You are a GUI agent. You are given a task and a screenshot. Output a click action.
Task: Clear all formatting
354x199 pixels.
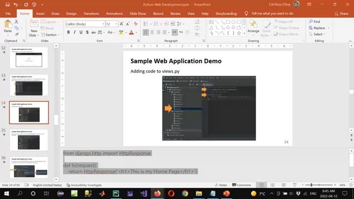(136, 24)
